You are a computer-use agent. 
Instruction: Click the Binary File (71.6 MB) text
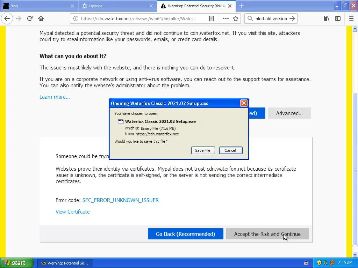(158, 128)
